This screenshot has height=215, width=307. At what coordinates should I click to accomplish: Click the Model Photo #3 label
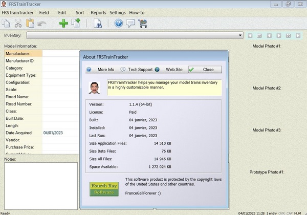click(x=267, y=130)
